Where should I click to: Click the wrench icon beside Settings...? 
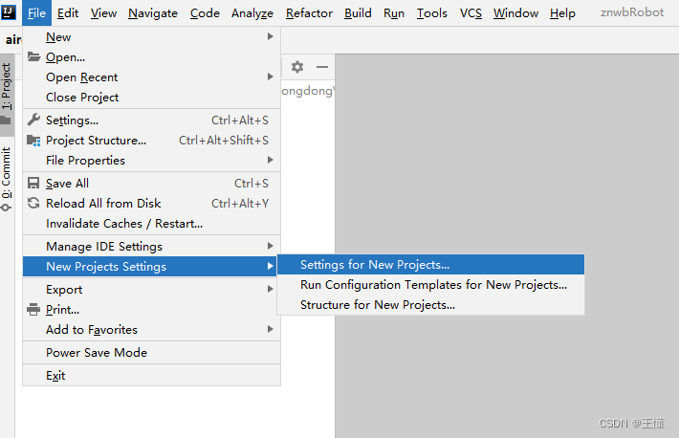coord(33,120)
